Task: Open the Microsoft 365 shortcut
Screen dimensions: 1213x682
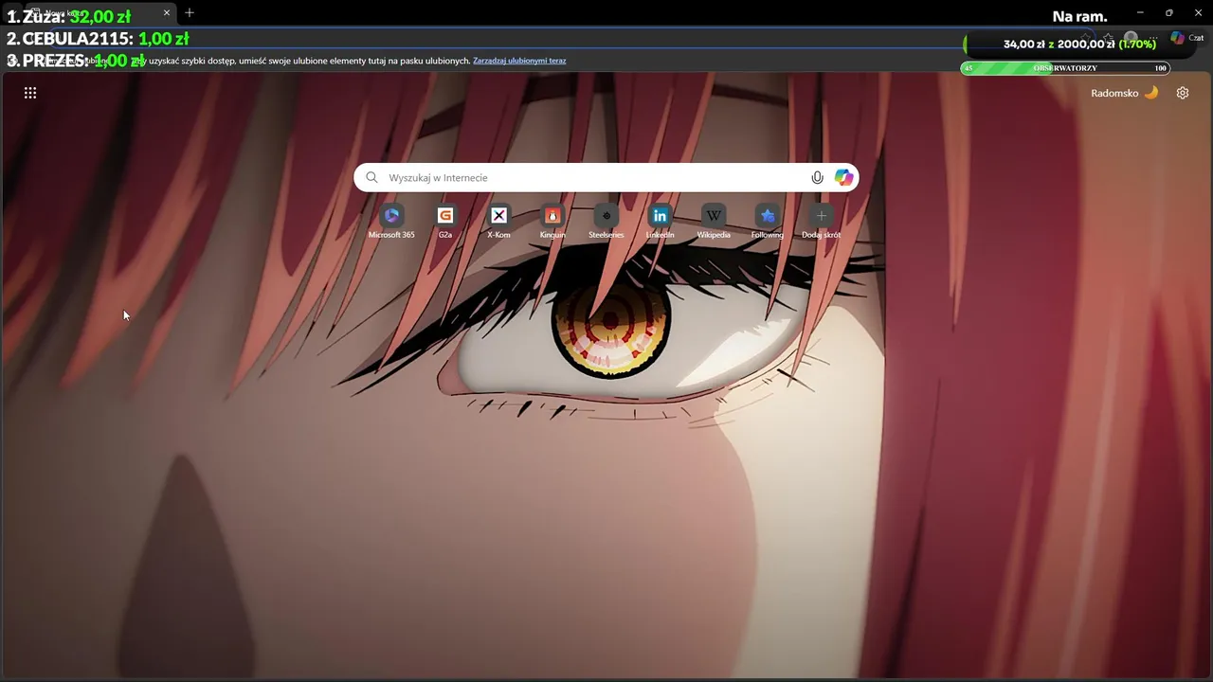Action: [391, 222]
